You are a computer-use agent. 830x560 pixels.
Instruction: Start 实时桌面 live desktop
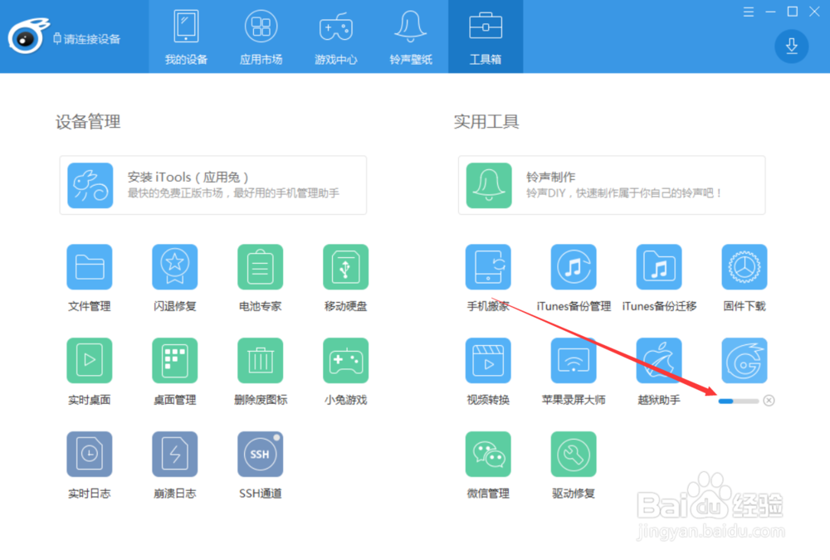(89, 360)
